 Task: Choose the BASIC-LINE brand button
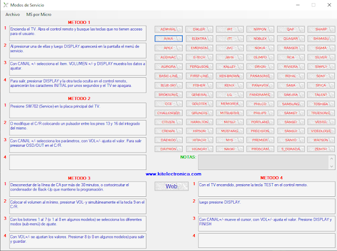168,76
